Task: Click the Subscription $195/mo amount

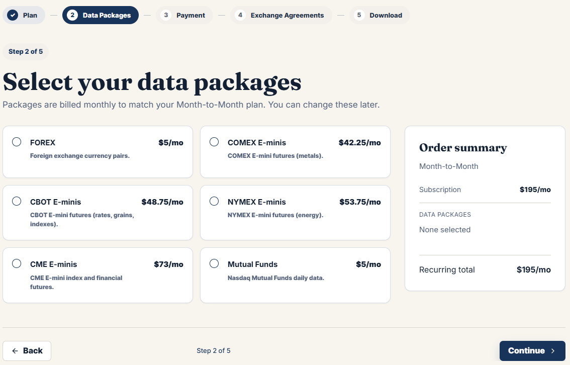Action: 535,190
